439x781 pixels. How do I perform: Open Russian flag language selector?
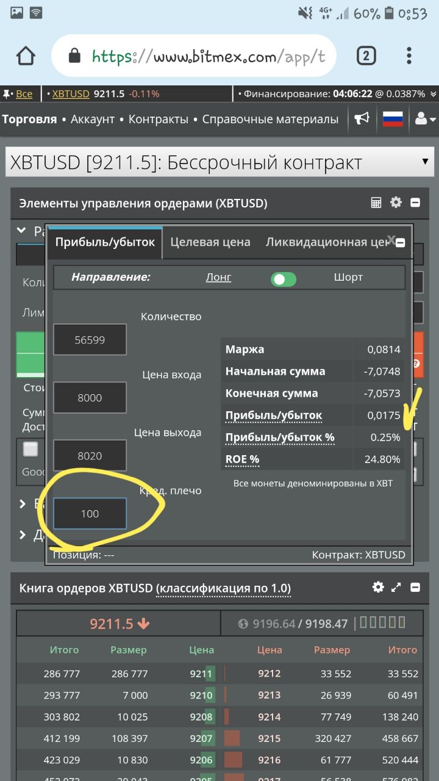click(393, 118)
